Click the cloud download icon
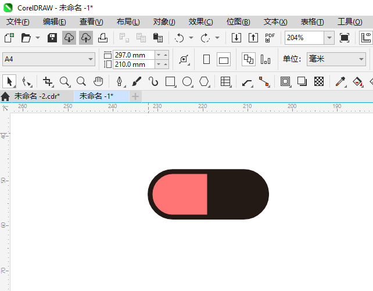 click(69, 38)
